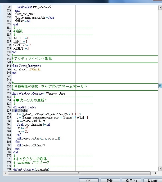
Task: Click the 'else' line 666
Action: tap(17, 142)
